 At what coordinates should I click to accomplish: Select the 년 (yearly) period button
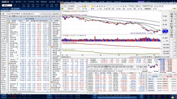point(105,6)
